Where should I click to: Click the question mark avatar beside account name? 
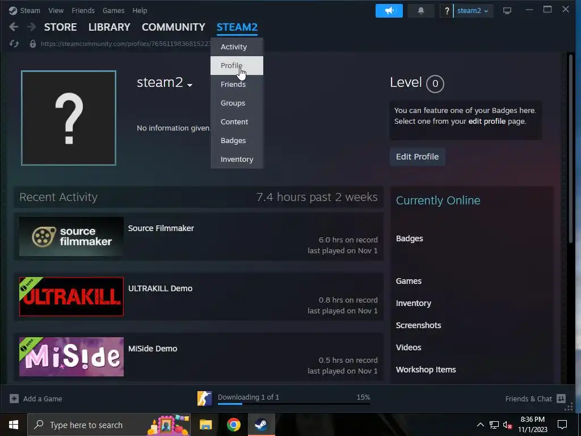tap(447, 11)
